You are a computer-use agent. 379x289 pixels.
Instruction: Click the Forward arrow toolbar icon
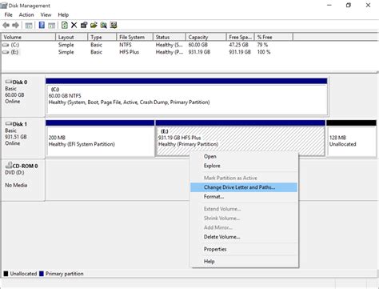15,26
